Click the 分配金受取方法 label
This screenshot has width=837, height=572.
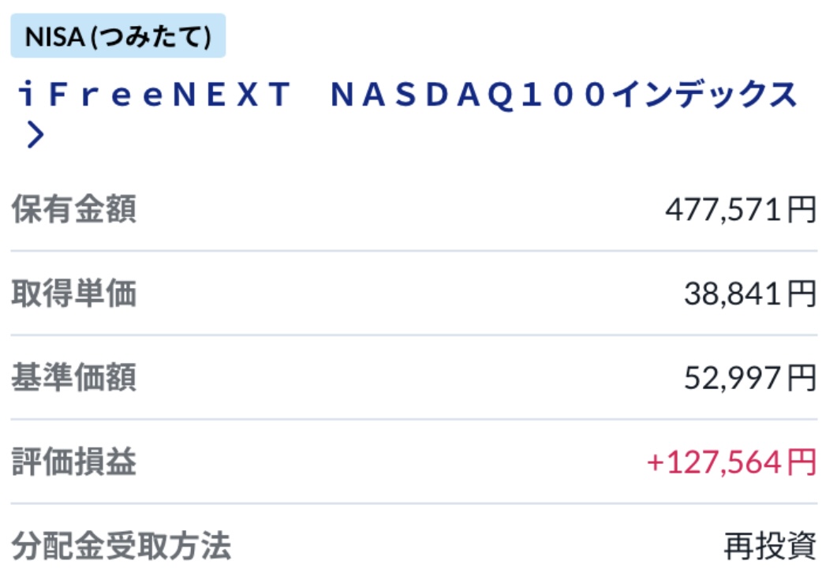[121, 546]
